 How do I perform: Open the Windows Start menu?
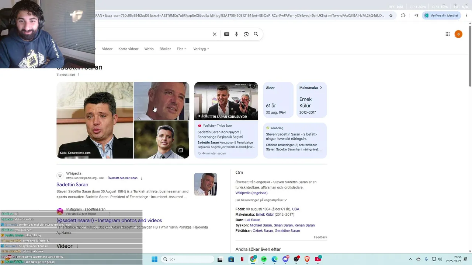[155, 259]
